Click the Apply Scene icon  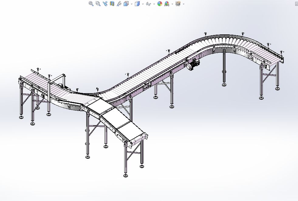point(167,4)
